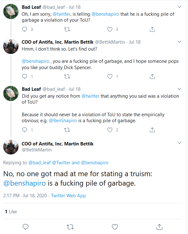Like Bad Leaf's tweet with 2 likes
Screen dimensions: 188x234
click(x=110, y=130)
